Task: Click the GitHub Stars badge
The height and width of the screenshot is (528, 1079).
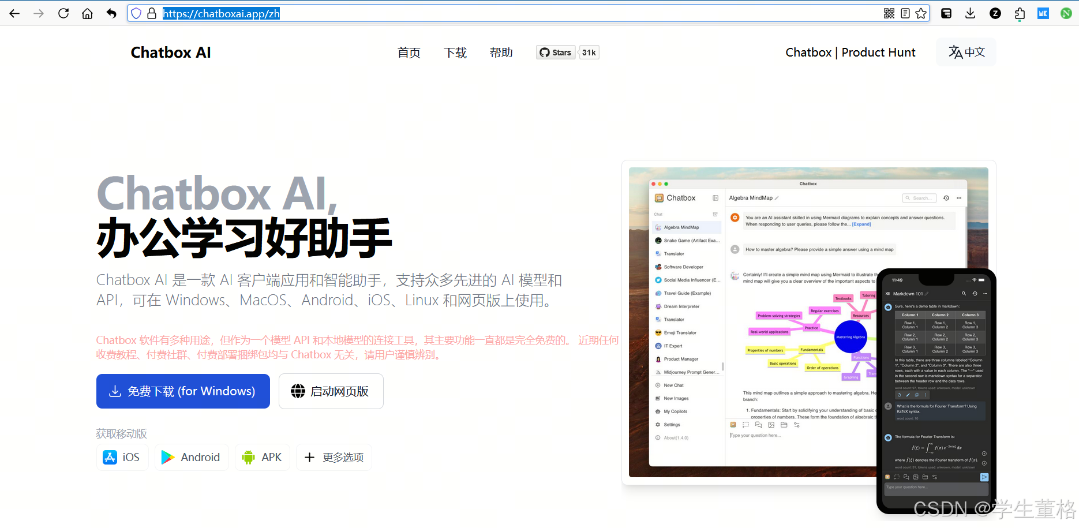Action: tap(556, 53)
